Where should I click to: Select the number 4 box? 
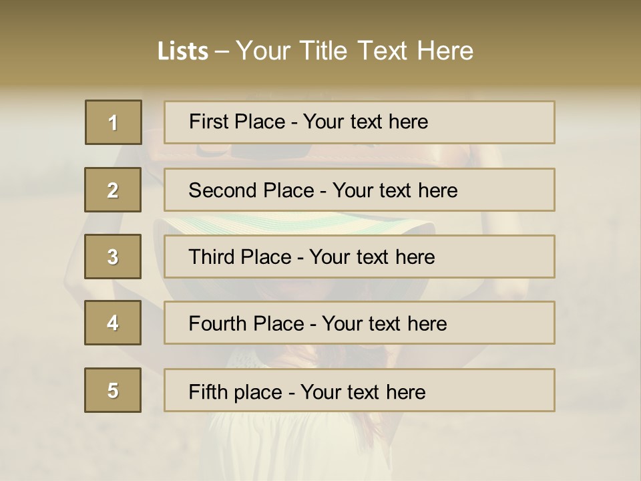click(x=113, y=323)
